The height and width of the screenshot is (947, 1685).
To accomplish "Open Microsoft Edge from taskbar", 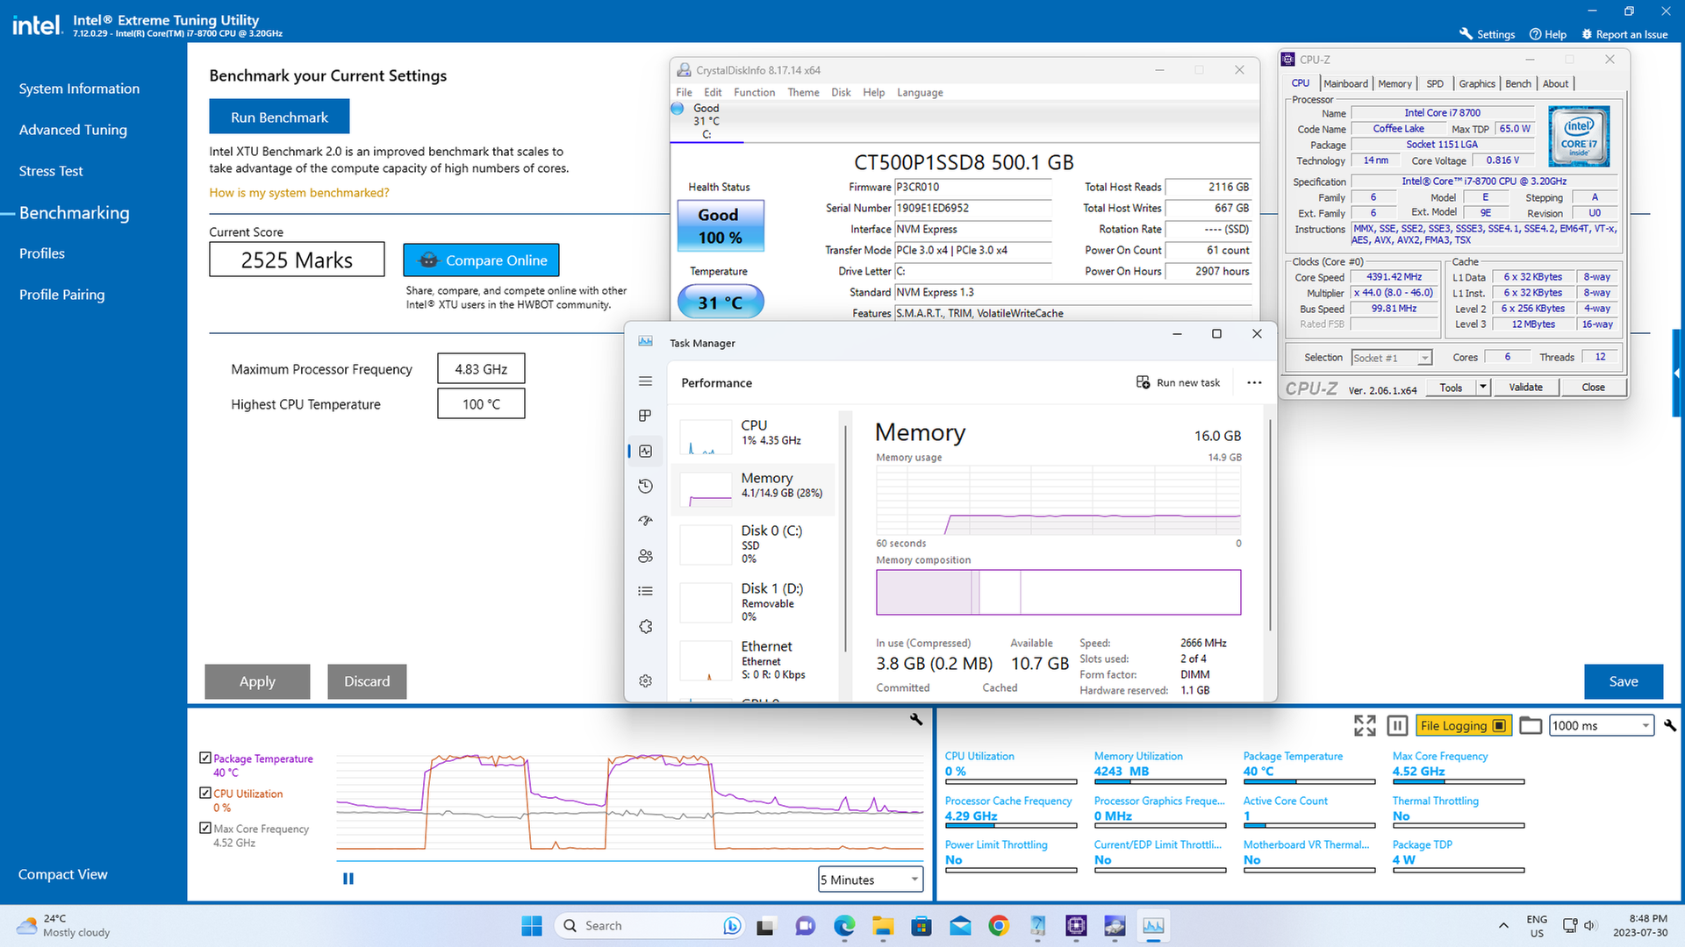I will [844, 926].
